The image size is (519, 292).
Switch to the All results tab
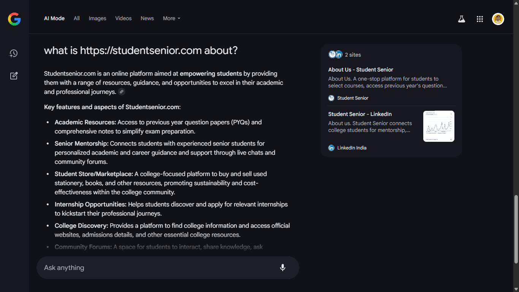click(77, 18)
